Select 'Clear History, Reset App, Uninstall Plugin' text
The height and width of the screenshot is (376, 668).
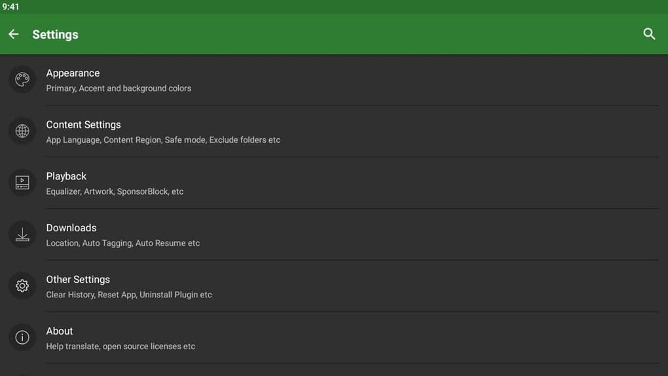coord(122,295)
